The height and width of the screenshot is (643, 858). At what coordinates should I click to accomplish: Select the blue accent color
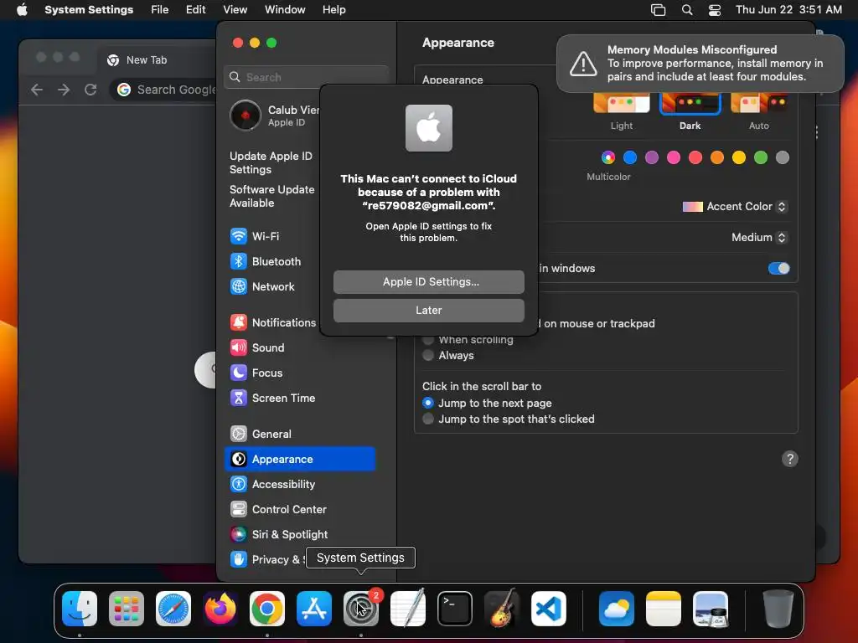click(630, 157)
